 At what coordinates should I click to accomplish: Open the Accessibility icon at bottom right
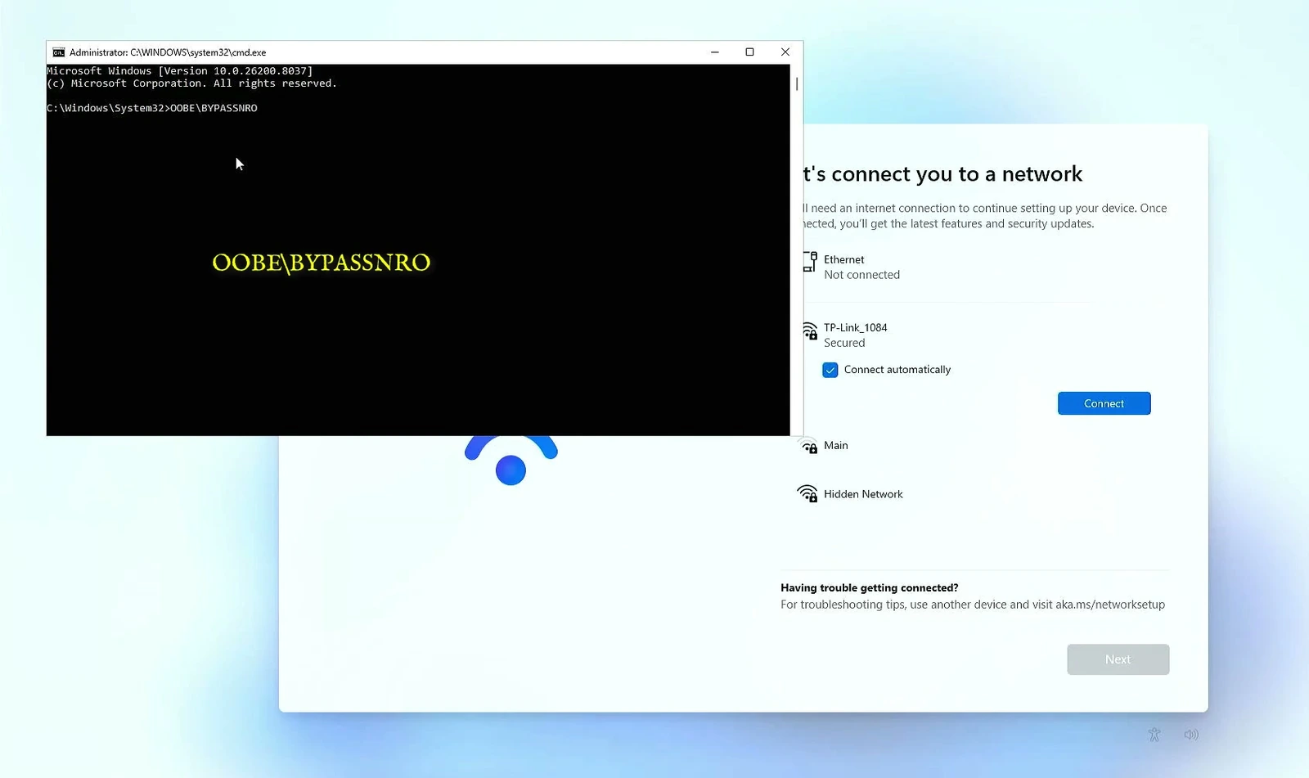point(1154,735)
